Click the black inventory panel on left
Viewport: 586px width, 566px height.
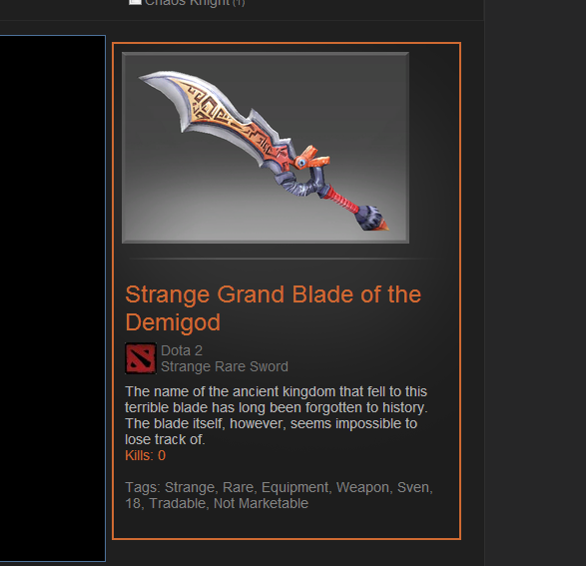click(x=52, y=298)
